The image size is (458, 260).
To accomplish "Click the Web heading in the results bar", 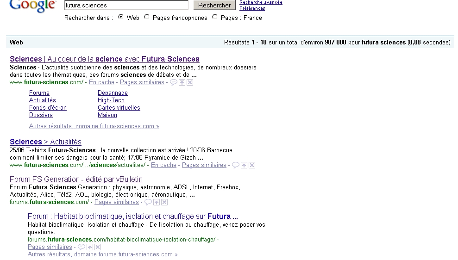I will 16,42.
